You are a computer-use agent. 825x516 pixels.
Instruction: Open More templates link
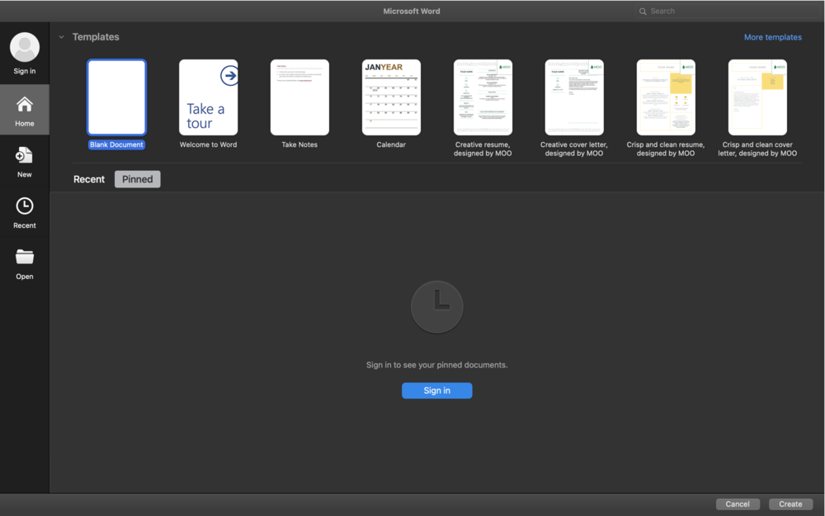(772, 36)
